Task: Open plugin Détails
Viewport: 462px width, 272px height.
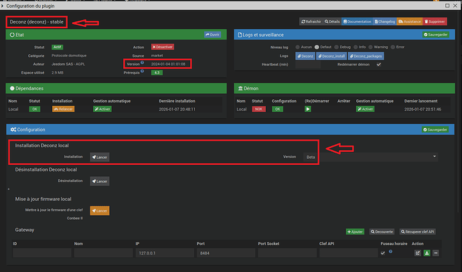Action: coord(332,21)
